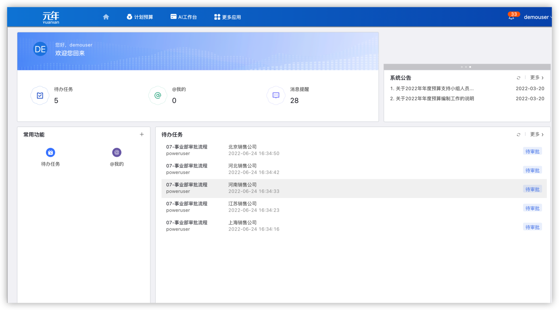Expand the demouser account dropdown
The image size is (559, 310).
pos(538,17)
